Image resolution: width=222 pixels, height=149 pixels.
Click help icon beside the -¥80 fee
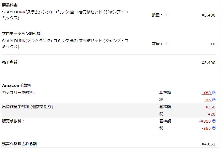point(214,93)
